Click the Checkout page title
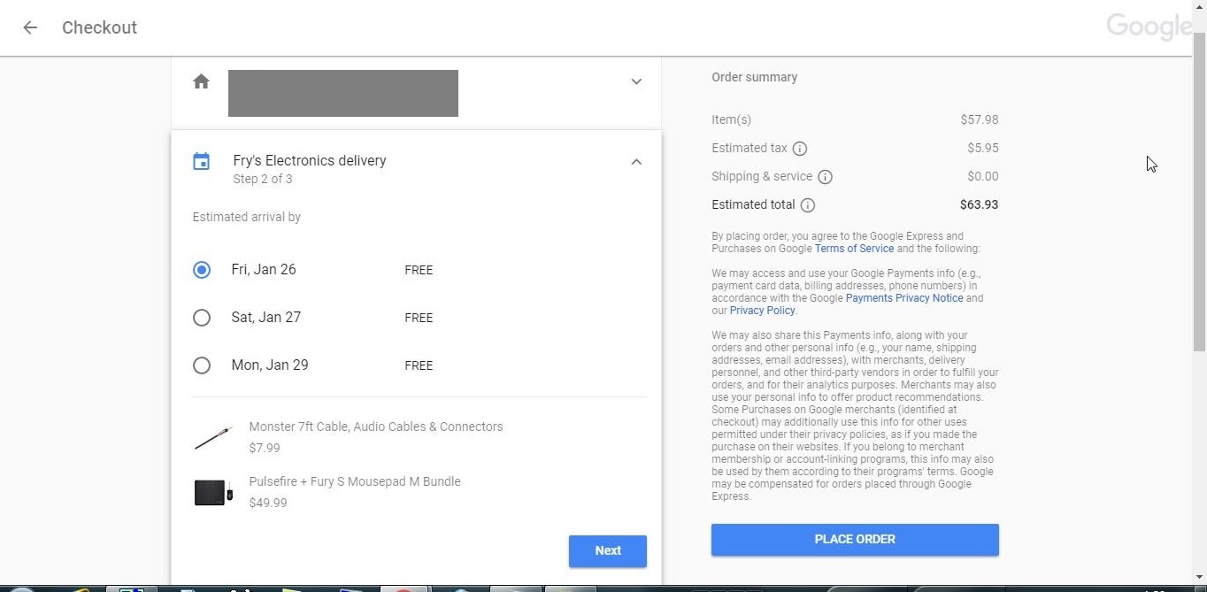The width and height of the screenshot is (1207, 592). coord(99,27)
